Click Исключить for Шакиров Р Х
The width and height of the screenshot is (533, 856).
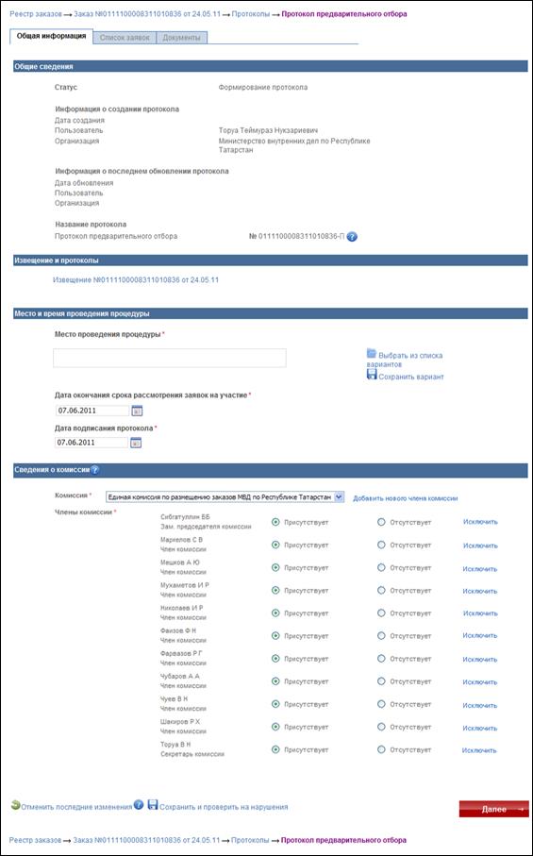coord(480,729)
